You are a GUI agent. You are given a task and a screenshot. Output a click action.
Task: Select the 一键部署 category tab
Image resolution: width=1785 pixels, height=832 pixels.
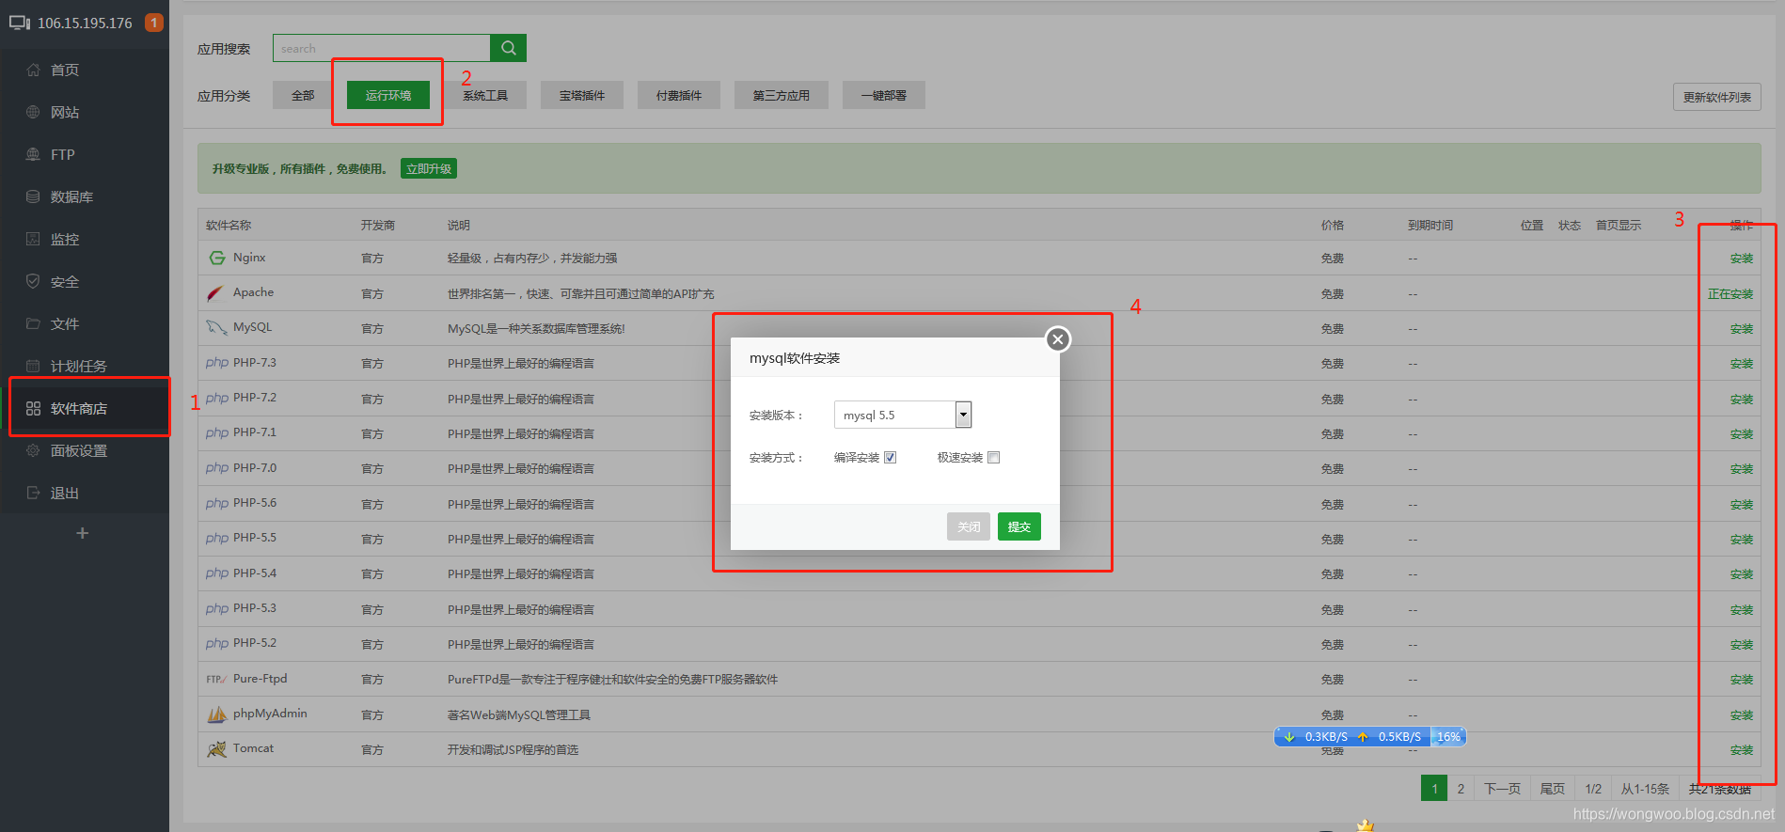click(884, 95)
